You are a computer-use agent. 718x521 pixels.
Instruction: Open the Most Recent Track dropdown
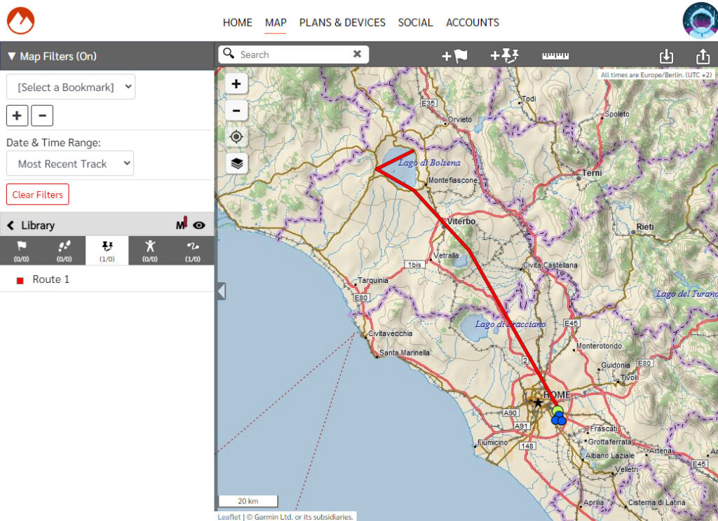pyautogui.click(x=70, y=164)
